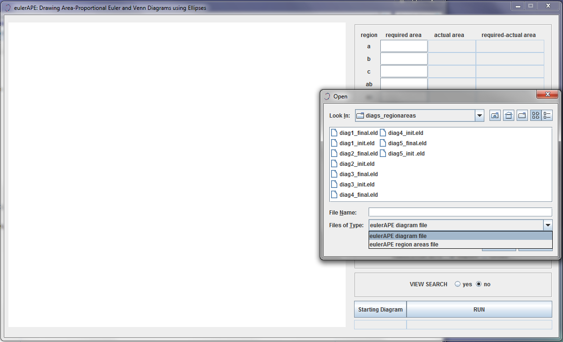This screenshot has height=342, width=563.
Task: Click required area field for region b
Action: (404, 59)
